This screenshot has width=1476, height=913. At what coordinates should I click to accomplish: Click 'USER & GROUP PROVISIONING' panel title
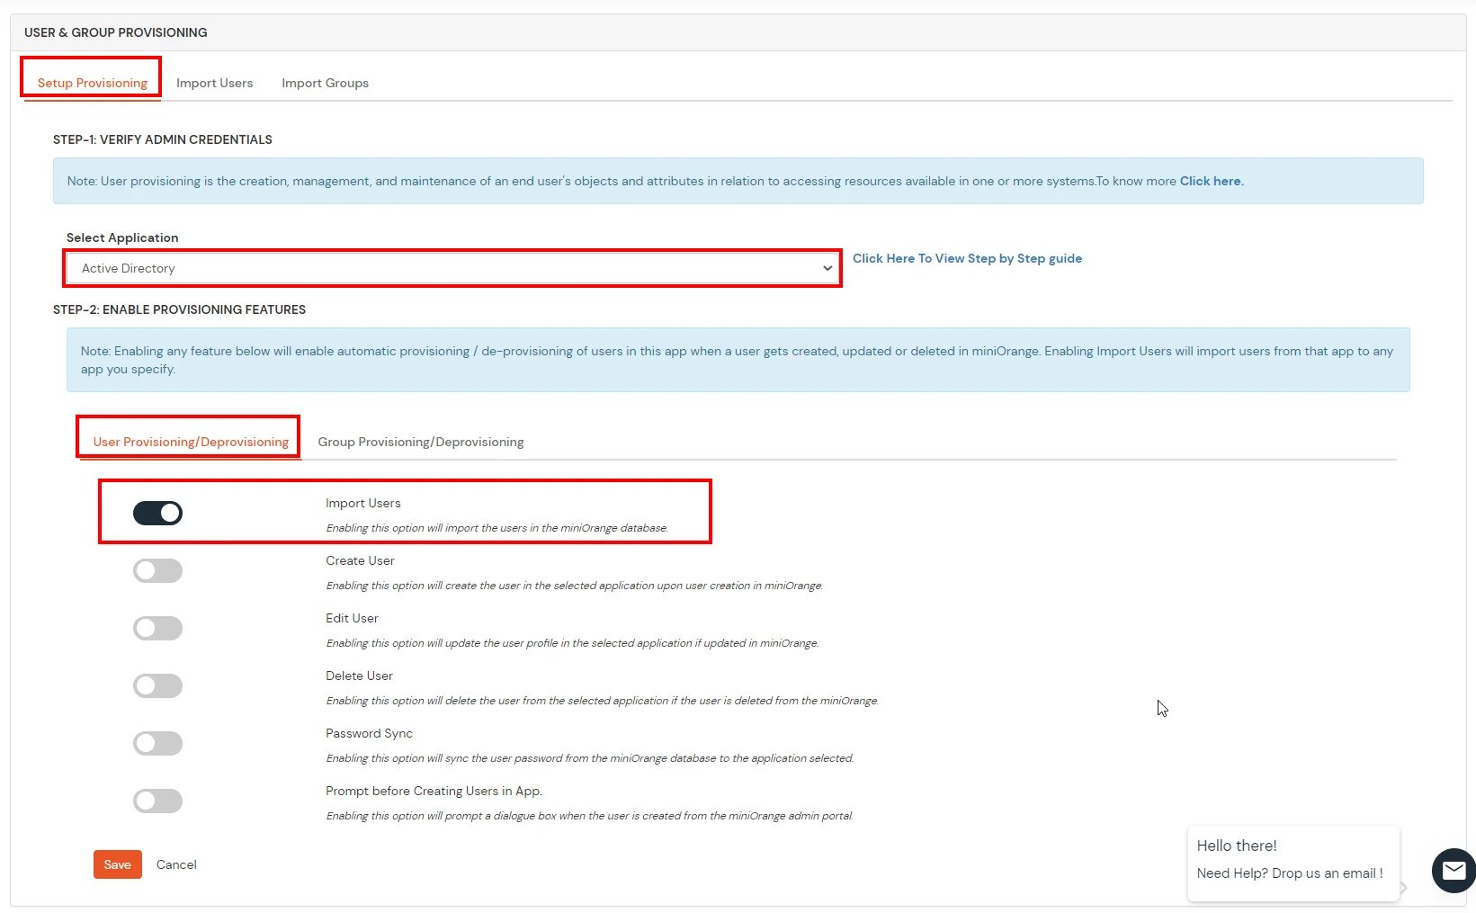pos(116,32)
